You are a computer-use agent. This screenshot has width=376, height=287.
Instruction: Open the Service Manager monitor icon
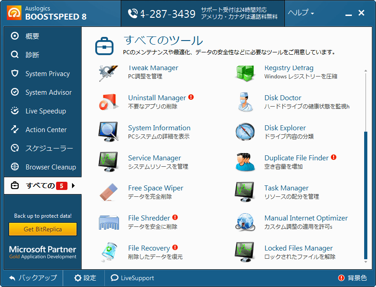click(x=108, y=162)
